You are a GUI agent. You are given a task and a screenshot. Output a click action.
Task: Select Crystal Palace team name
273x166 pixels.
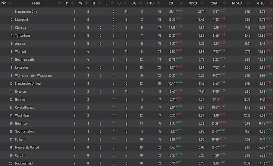(25, 108)
